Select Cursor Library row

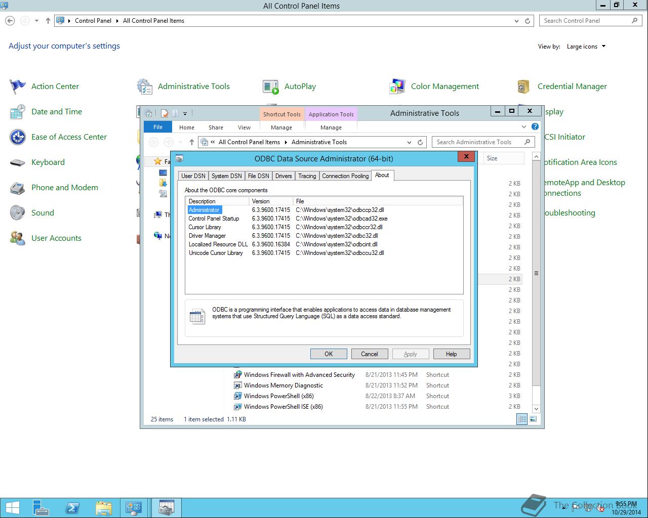324,227
